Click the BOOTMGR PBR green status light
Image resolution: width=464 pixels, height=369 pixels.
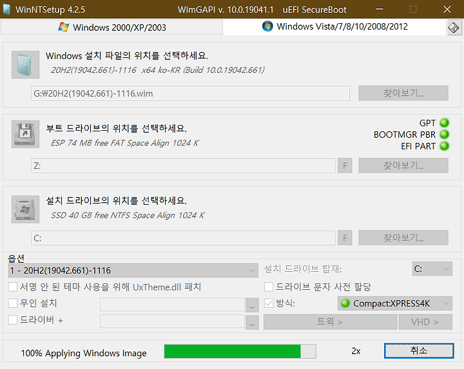(x=445, y=134)
